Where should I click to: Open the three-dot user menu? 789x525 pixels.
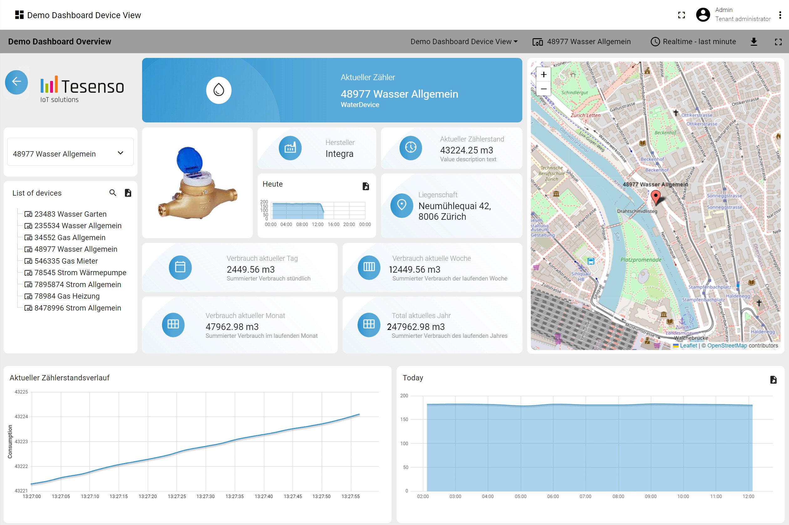tap(780, 15)
